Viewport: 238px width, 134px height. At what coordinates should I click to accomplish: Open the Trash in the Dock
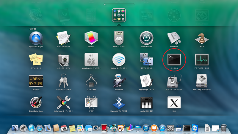pyautogui.click(x=224, y=128)
